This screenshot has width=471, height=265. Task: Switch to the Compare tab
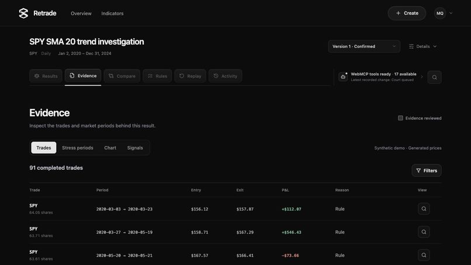coord(122,76)
